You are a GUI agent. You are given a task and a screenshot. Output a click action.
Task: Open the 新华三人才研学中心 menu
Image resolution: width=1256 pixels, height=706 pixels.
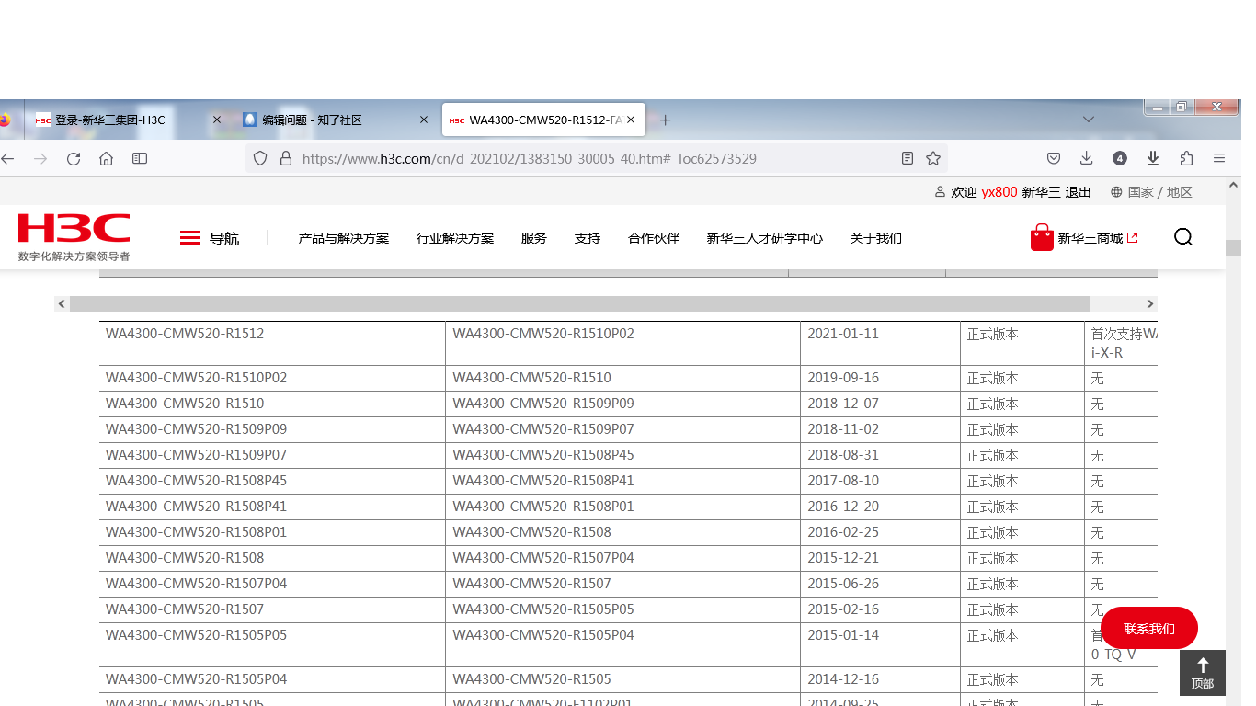(765, 238)
